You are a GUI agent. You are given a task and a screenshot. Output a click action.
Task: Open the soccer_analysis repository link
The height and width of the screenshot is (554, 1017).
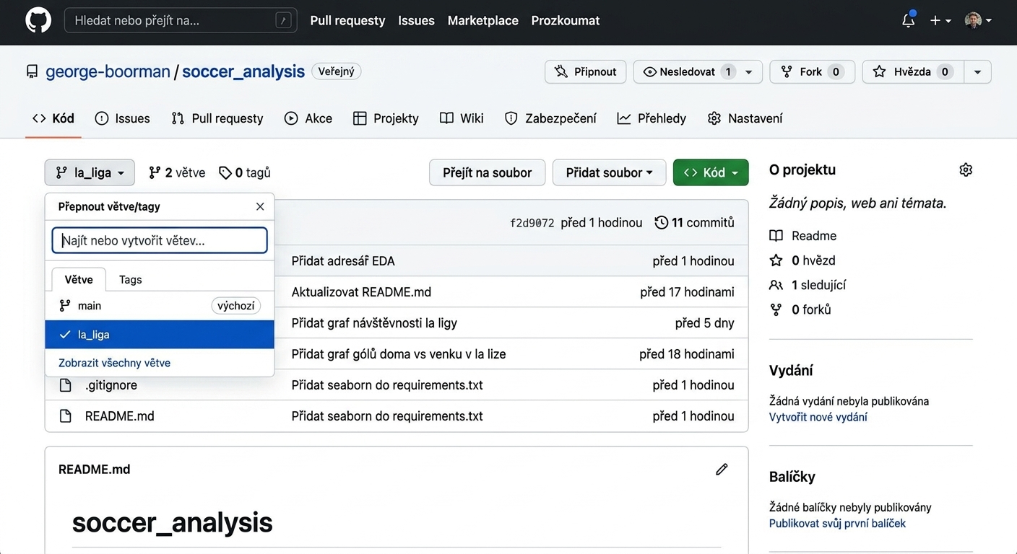click(243, 71)
